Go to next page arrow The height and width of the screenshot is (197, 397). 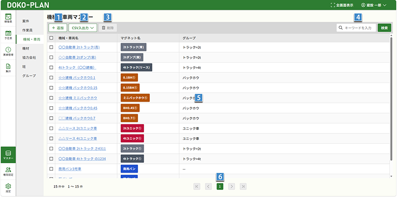tap(231, 187)
